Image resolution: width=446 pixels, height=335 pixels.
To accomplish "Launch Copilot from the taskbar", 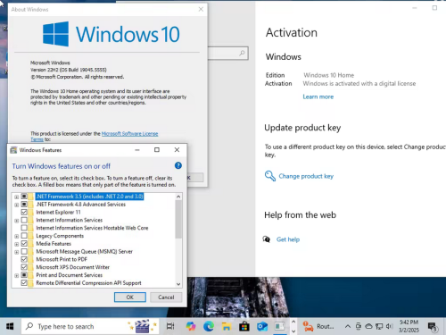I will tap(191, 326).
